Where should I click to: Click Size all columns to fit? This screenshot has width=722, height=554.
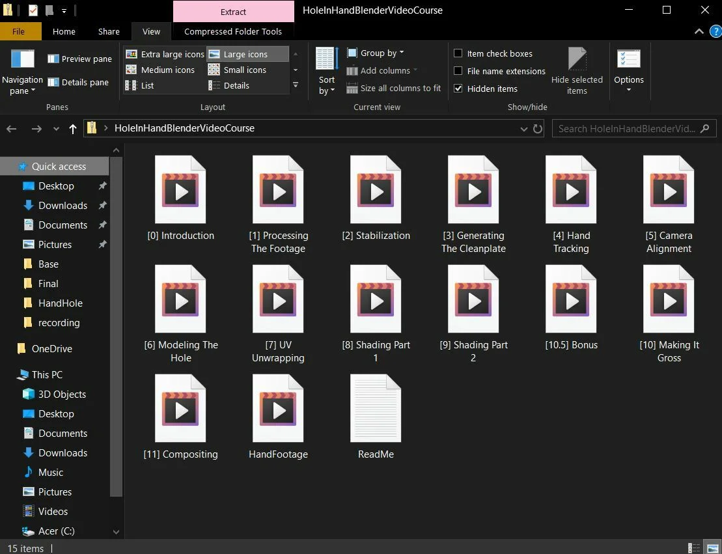(x=394, y=88)
